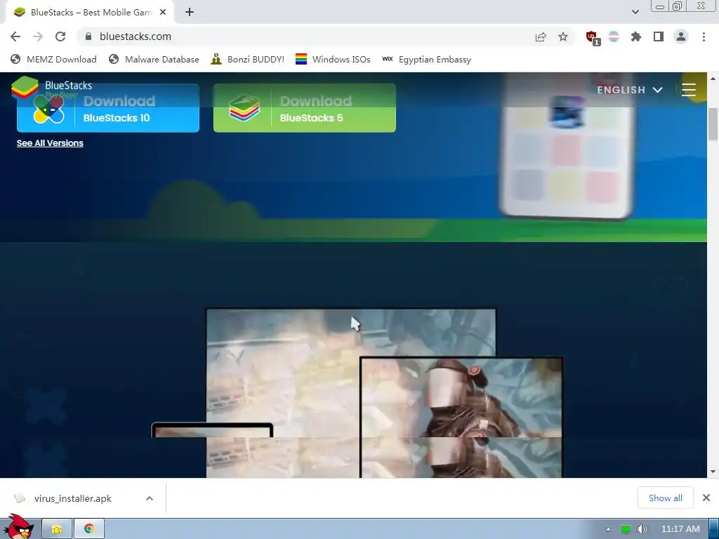Open Bonzi BUDDY! bookmark

pos(248,60)
